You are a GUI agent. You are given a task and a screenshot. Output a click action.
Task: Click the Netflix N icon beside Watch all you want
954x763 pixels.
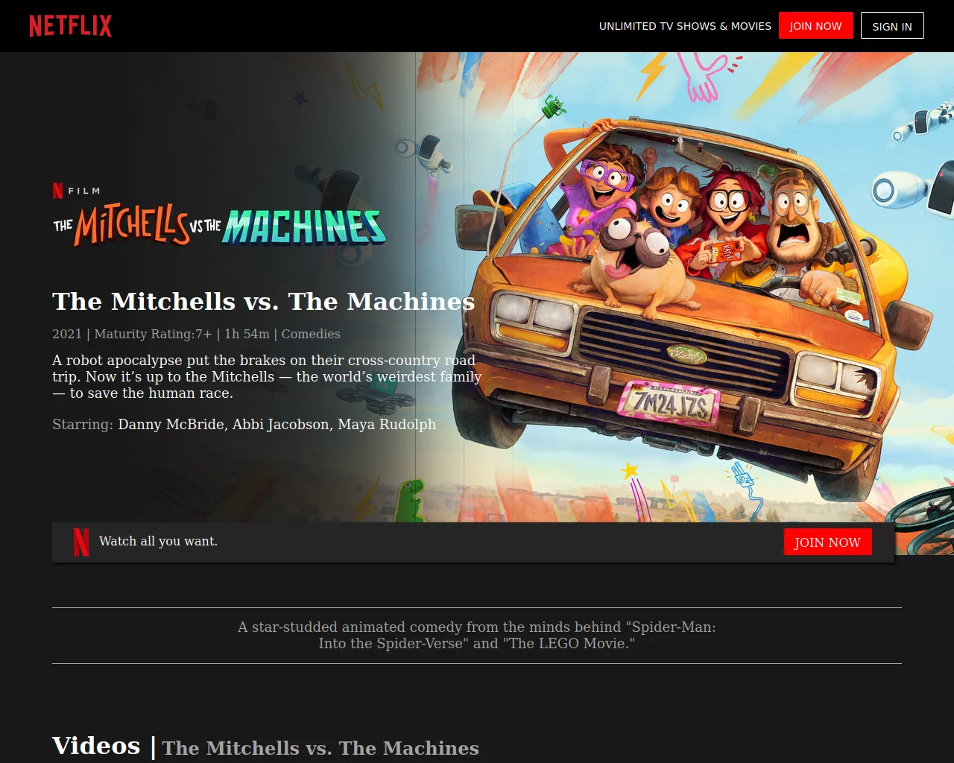click(81, 542)
